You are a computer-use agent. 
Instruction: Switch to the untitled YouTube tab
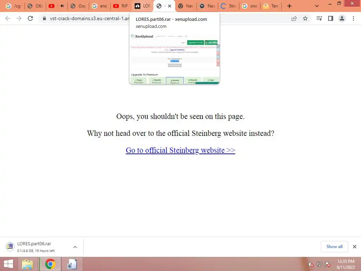[x=51, y=6]
